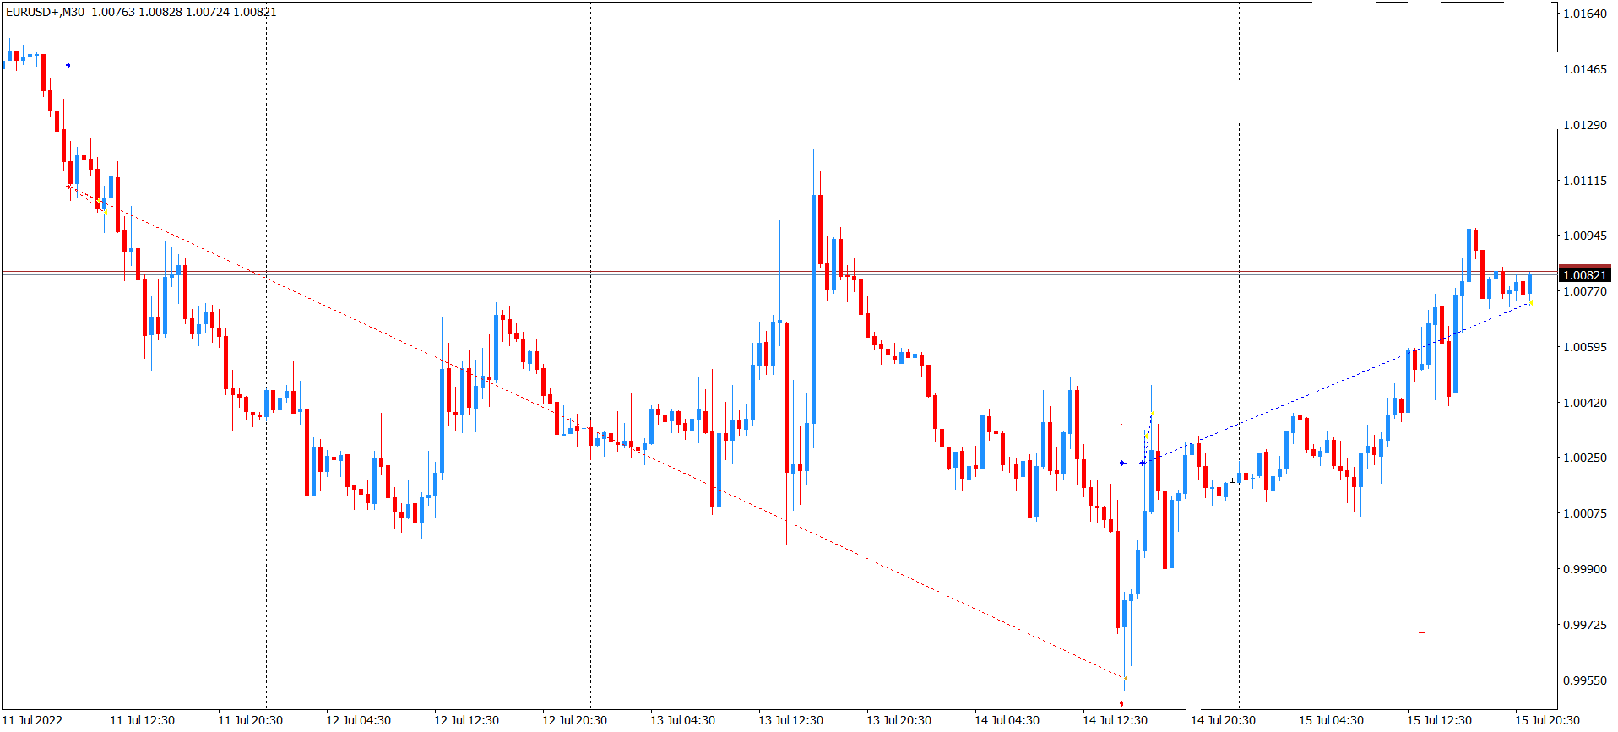
Task: Click the 1.00250 price axis label
Action: pos(1585,458)
